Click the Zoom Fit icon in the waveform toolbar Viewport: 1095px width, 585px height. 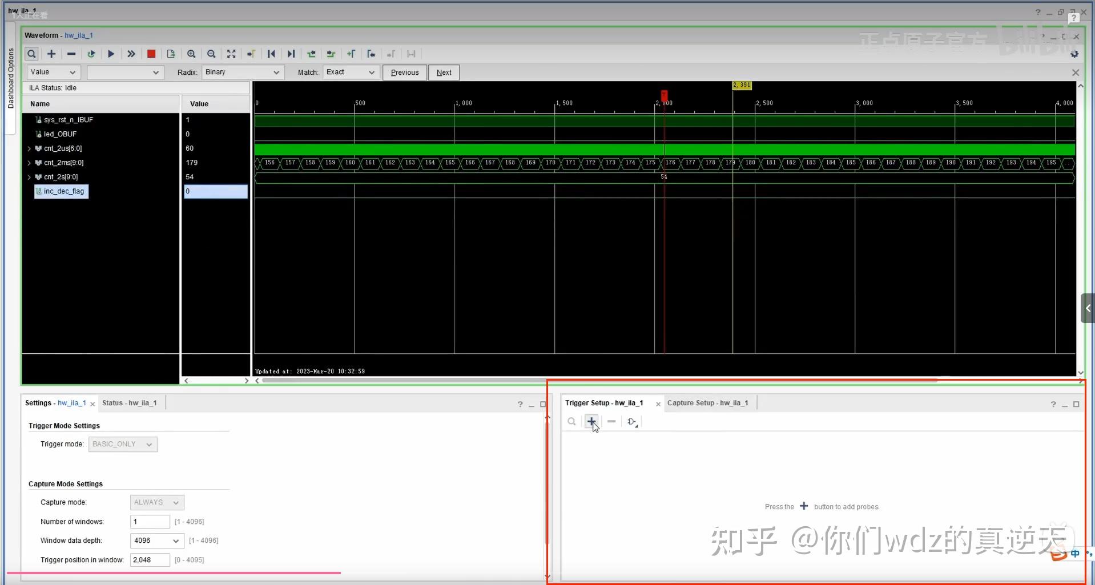(231, 54)
